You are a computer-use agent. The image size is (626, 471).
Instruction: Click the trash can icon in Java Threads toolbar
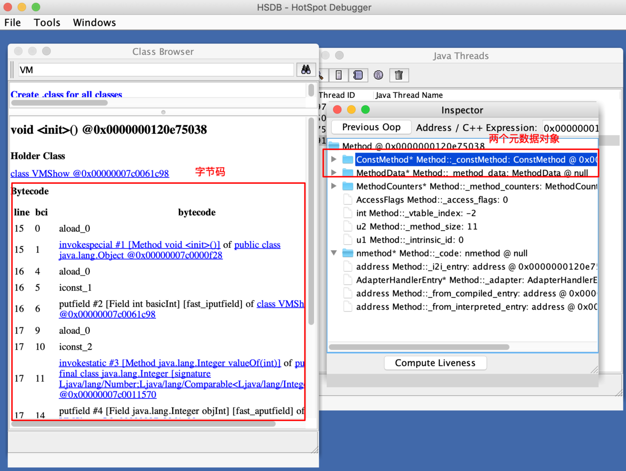tap(399, 75)
